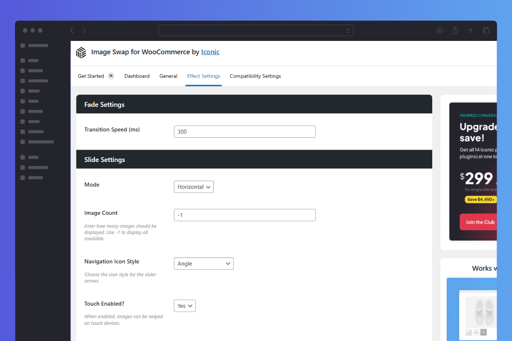Select the Effect Settings tab
512x341 pixels.
click(204, 76)
